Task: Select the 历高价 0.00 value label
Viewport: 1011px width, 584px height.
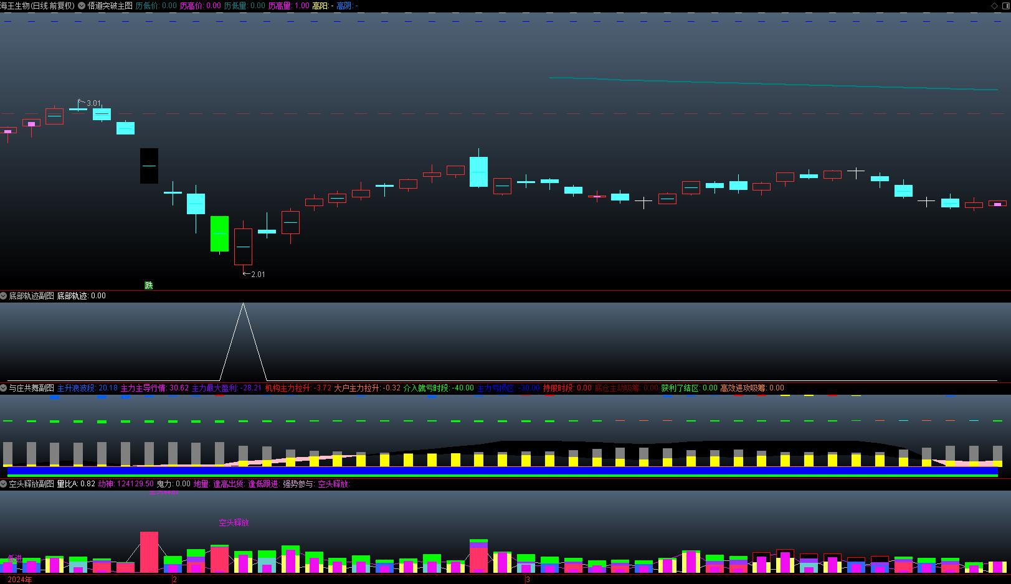Action: (x=200, y=6)
